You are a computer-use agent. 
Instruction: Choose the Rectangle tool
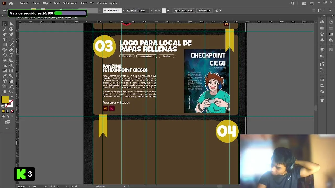(5, 45)
